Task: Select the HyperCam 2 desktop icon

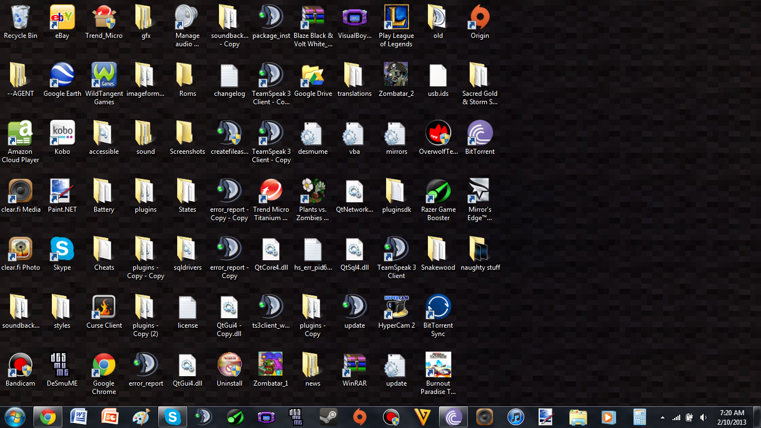Action: tap(396, 312)
